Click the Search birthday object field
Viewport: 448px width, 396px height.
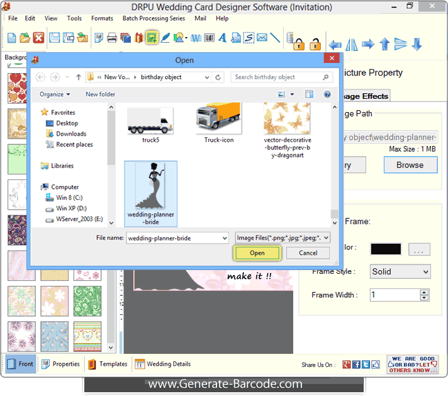pyautogui.click(x=281, y=77)
